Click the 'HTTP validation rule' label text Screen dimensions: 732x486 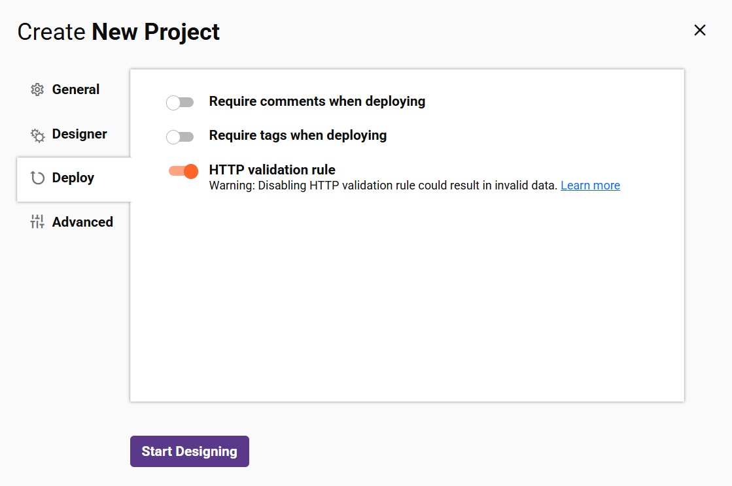pyautogui.click(x=272, y=170)
